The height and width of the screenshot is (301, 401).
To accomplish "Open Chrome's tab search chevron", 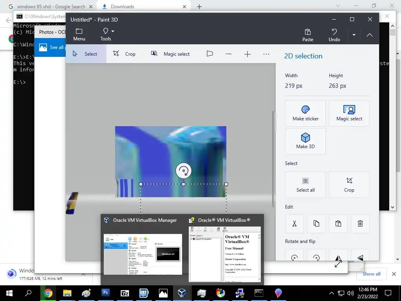I will click(x=338, y=5).
